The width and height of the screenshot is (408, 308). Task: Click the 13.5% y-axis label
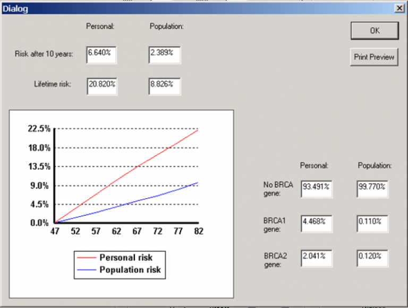pyautogui.click(x=39, y=166)
